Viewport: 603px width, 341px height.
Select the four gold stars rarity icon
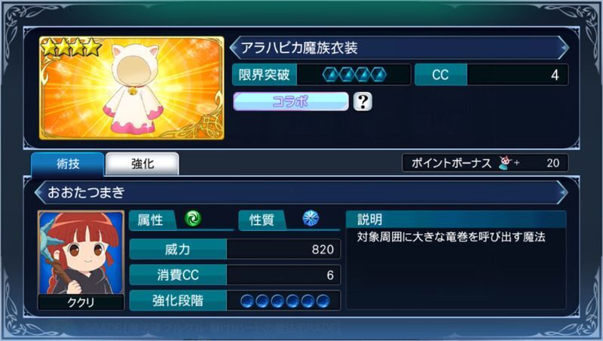(x=71, y=47)
